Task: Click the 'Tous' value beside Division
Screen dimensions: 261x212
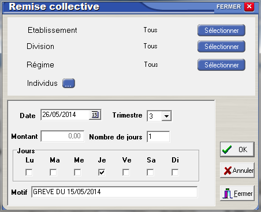Action: point(150,46)
